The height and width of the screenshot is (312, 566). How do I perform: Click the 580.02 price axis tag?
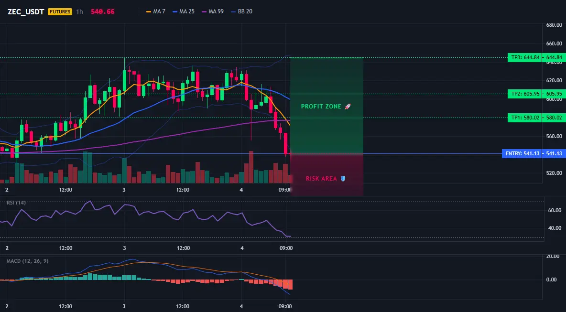[x=554, y=118]
